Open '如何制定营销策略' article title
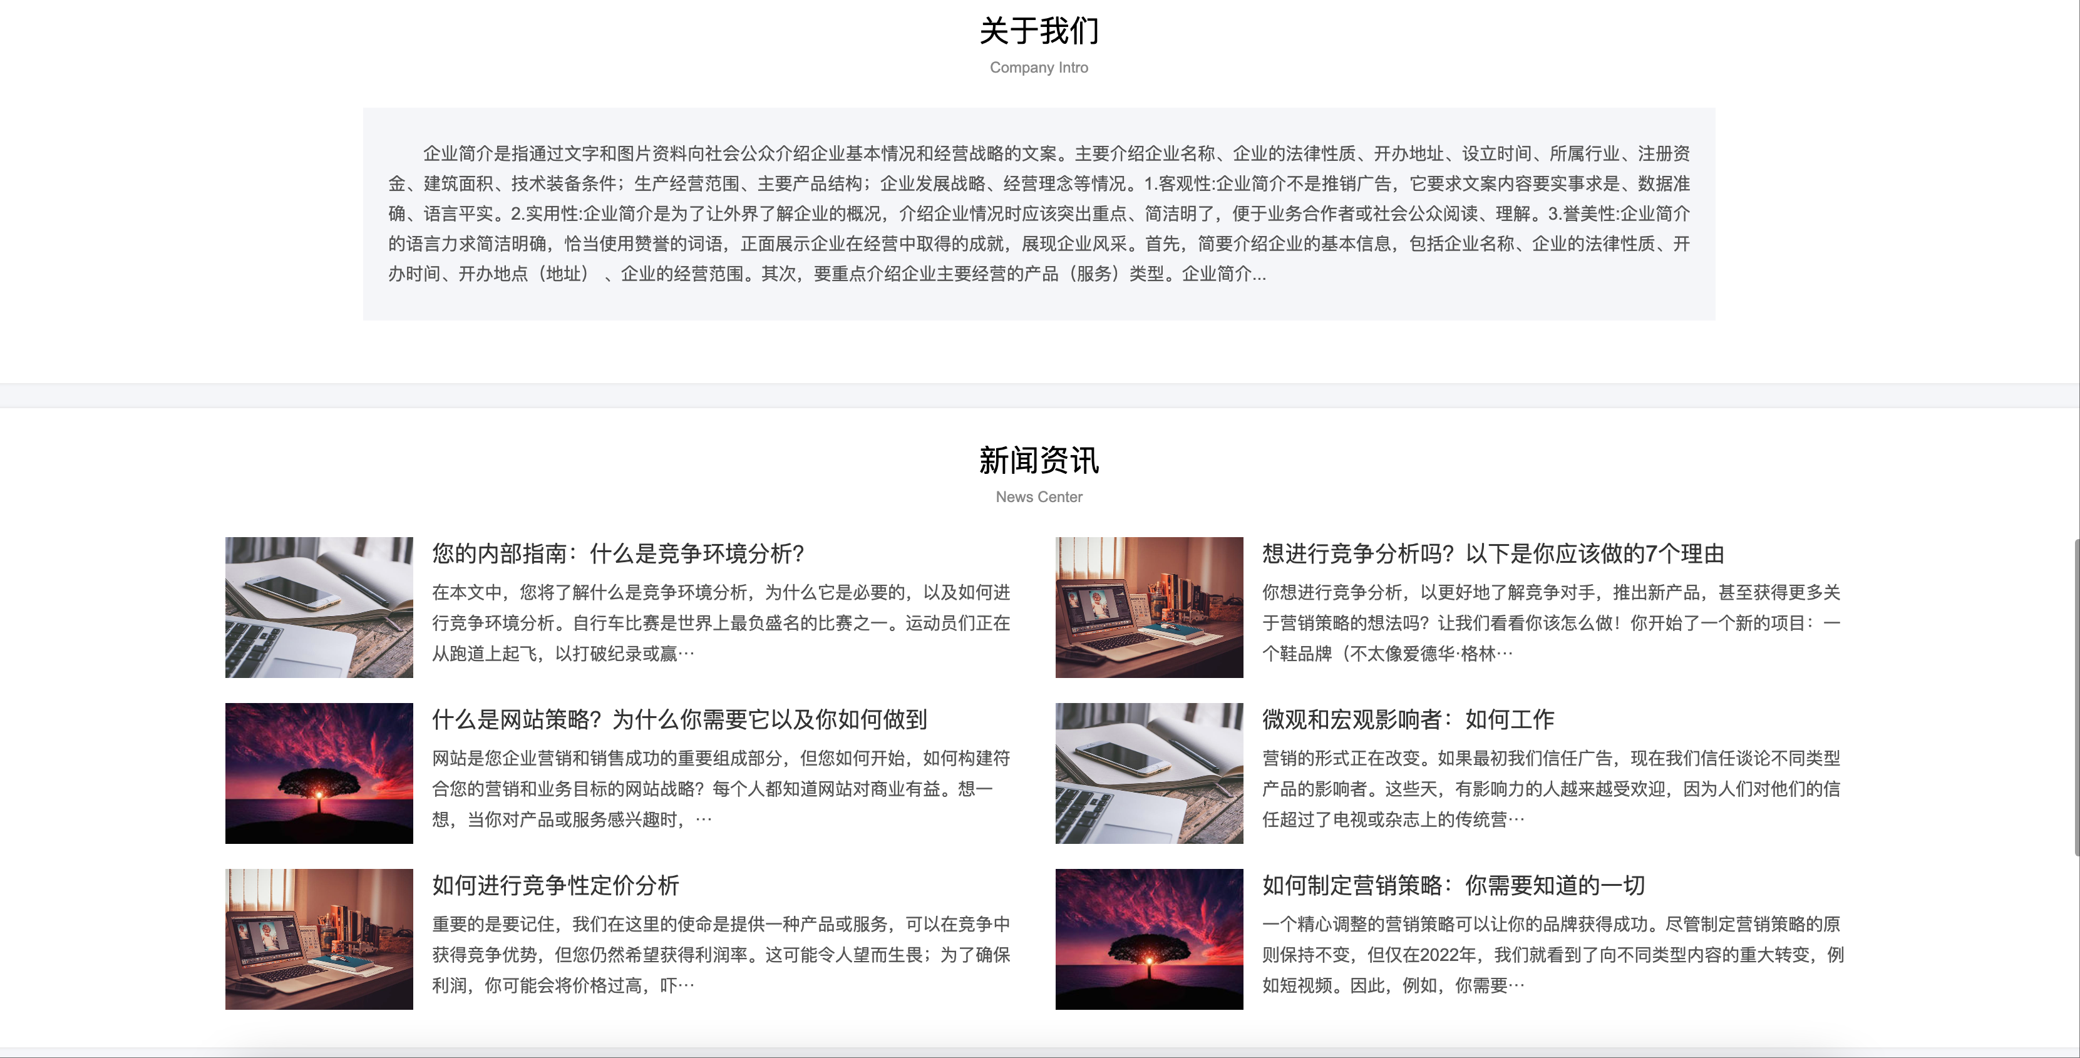Viewport: 2080px width, 1058px height. click(1453, 885)
